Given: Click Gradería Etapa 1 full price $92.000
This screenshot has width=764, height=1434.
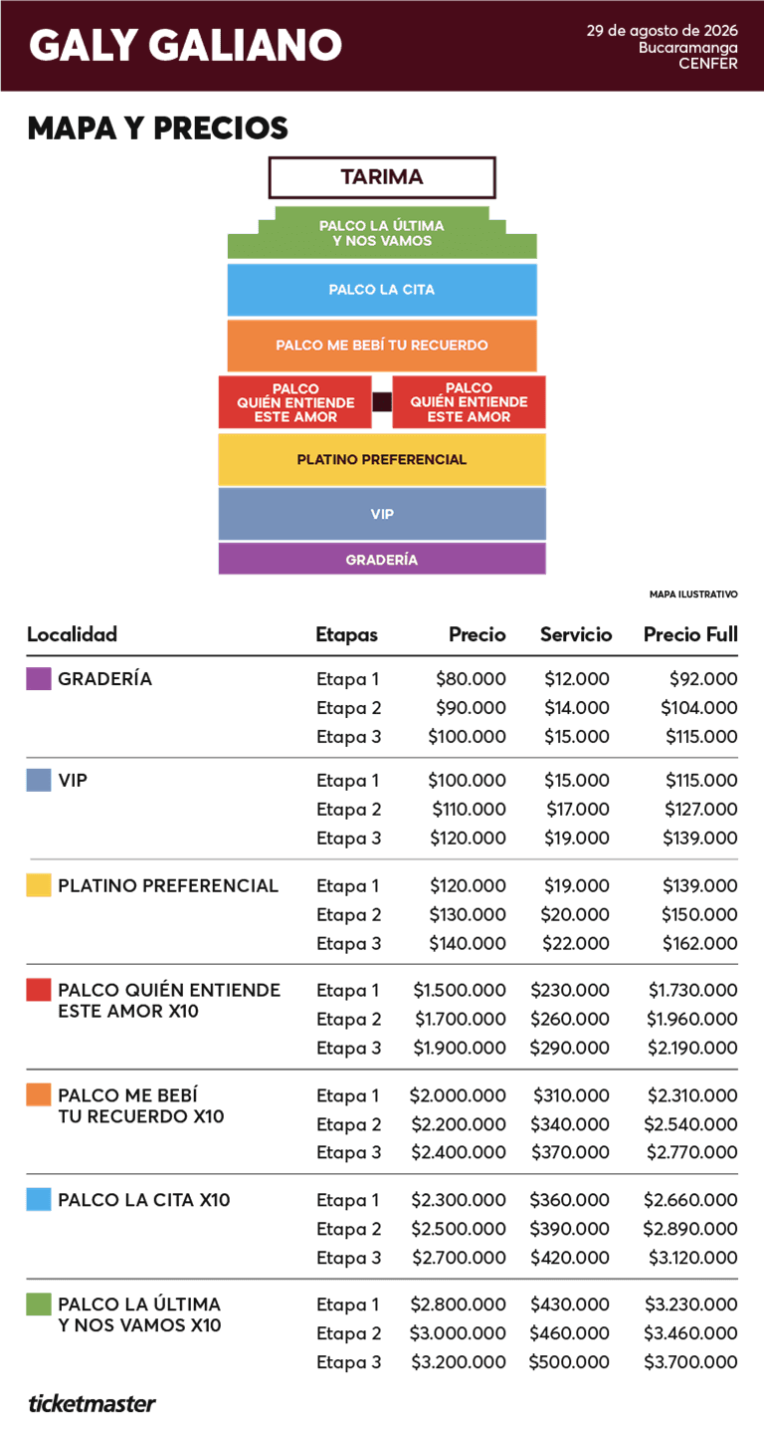Looking at the screenshot, I should point(703,679).
